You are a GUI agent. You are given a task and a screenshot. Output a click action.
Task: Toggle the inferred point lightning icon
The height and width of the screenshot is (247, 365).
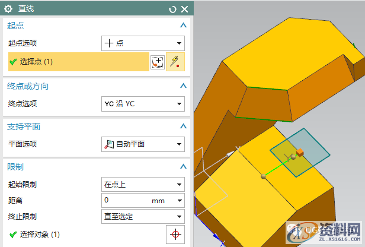pyautogui.click(x=175, y=62)
